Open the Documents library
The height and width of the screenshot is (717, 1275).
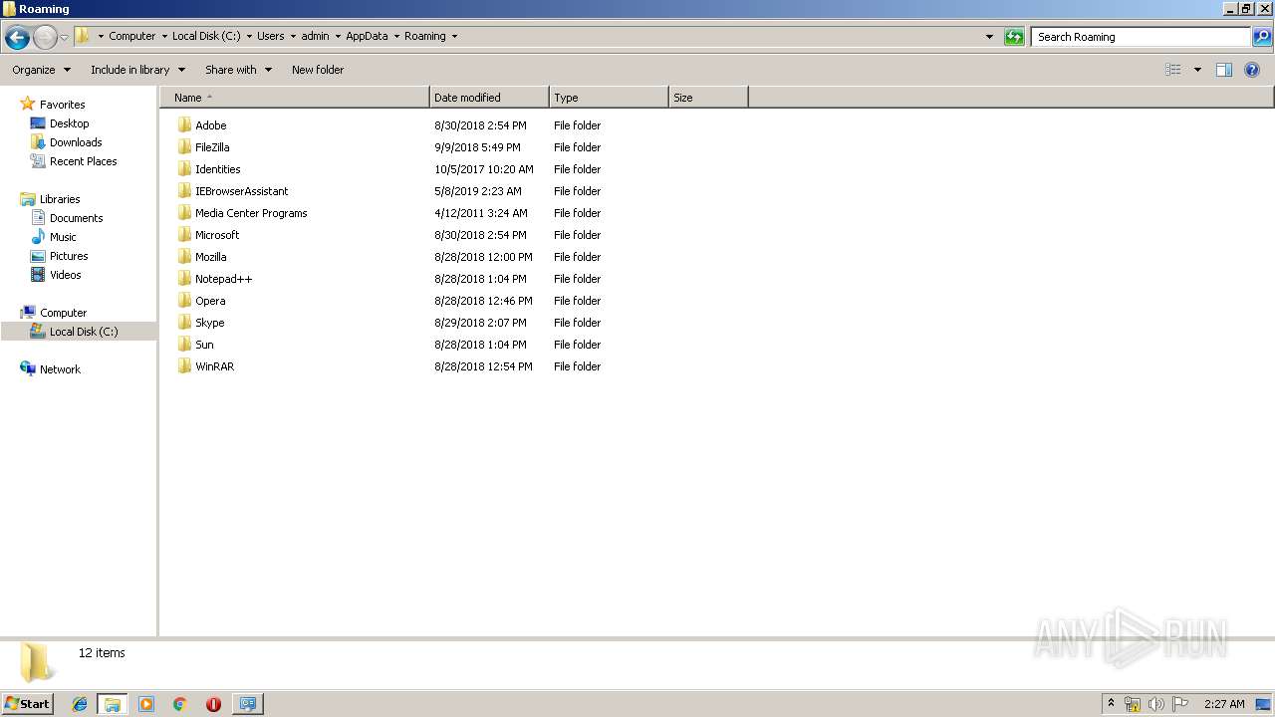click(x=76, y=218)
